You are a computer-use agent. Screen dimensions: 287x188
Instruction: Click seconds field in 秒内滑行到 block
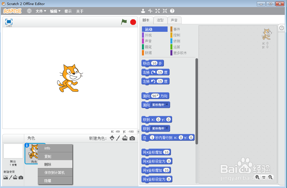[152, 138]
